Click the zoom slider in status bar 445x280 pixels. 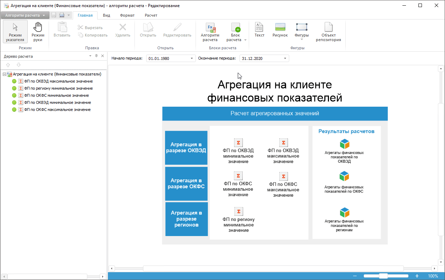point(383,276)
